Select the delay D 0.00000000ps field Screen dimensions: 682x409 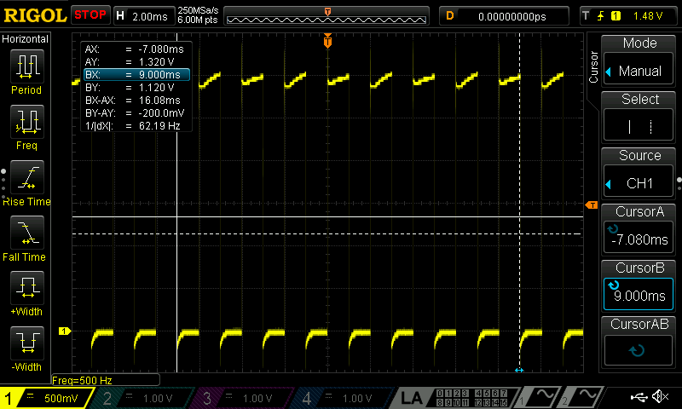tap(504, 16)
